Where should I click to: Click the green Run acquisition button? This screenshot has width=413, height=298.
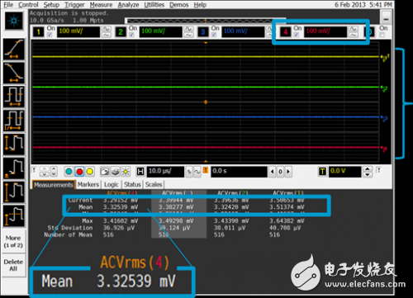point(69,172)
